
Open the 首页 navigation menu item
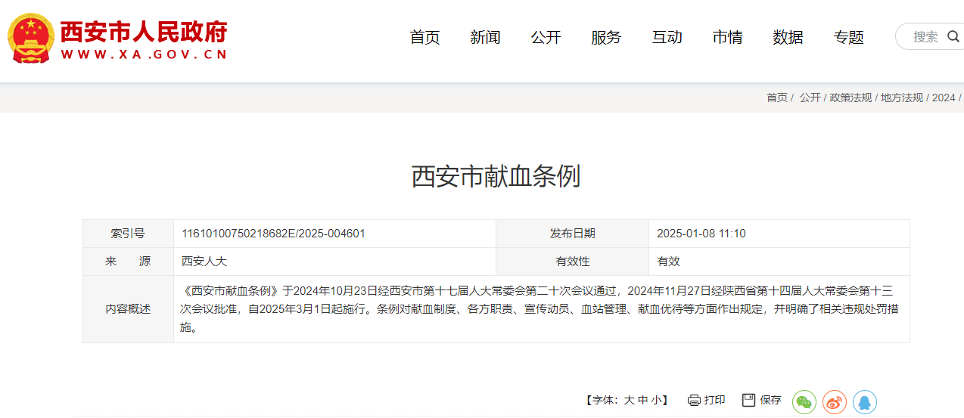pyautogui.click(x=424, y=37)
